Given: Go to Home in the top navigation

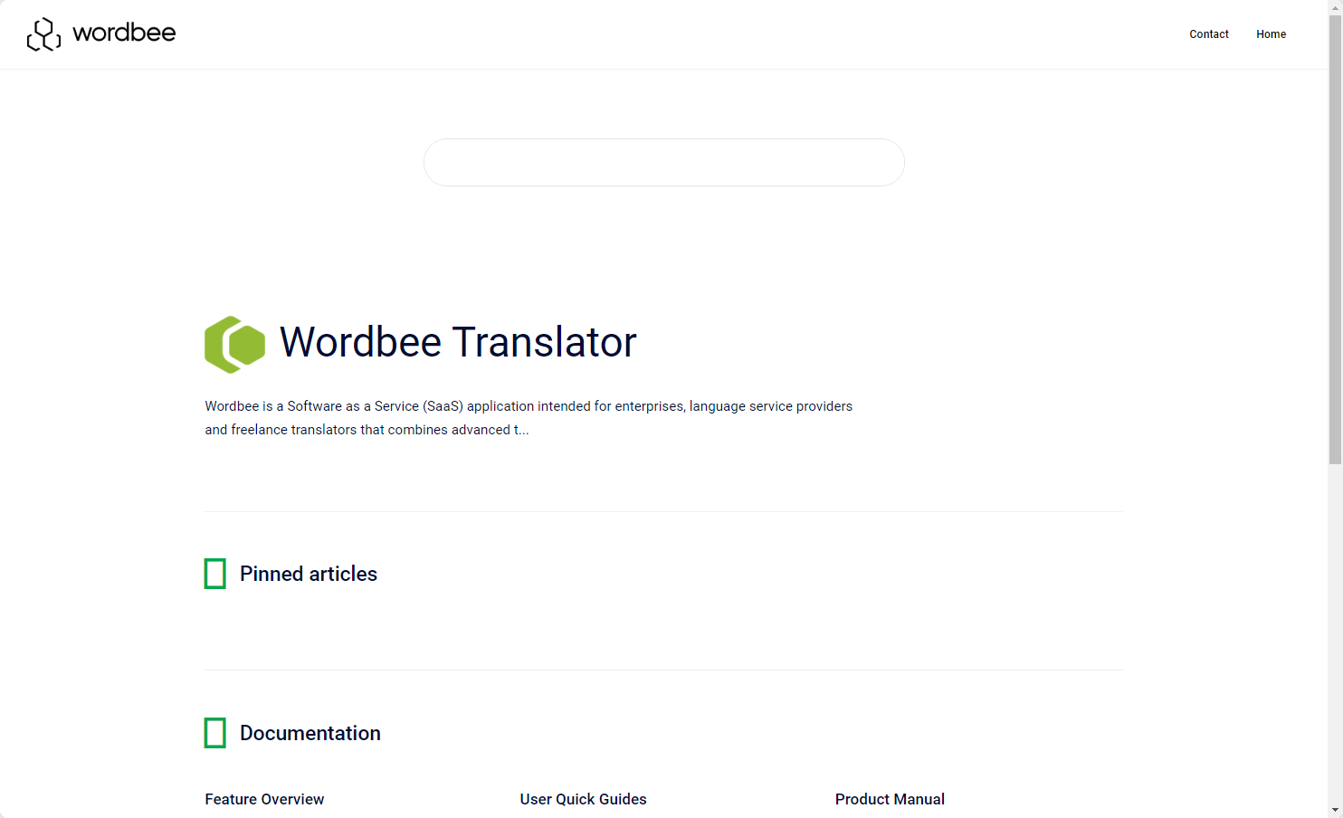Looking at the screenshot, I should click(x=1271, y=34).
